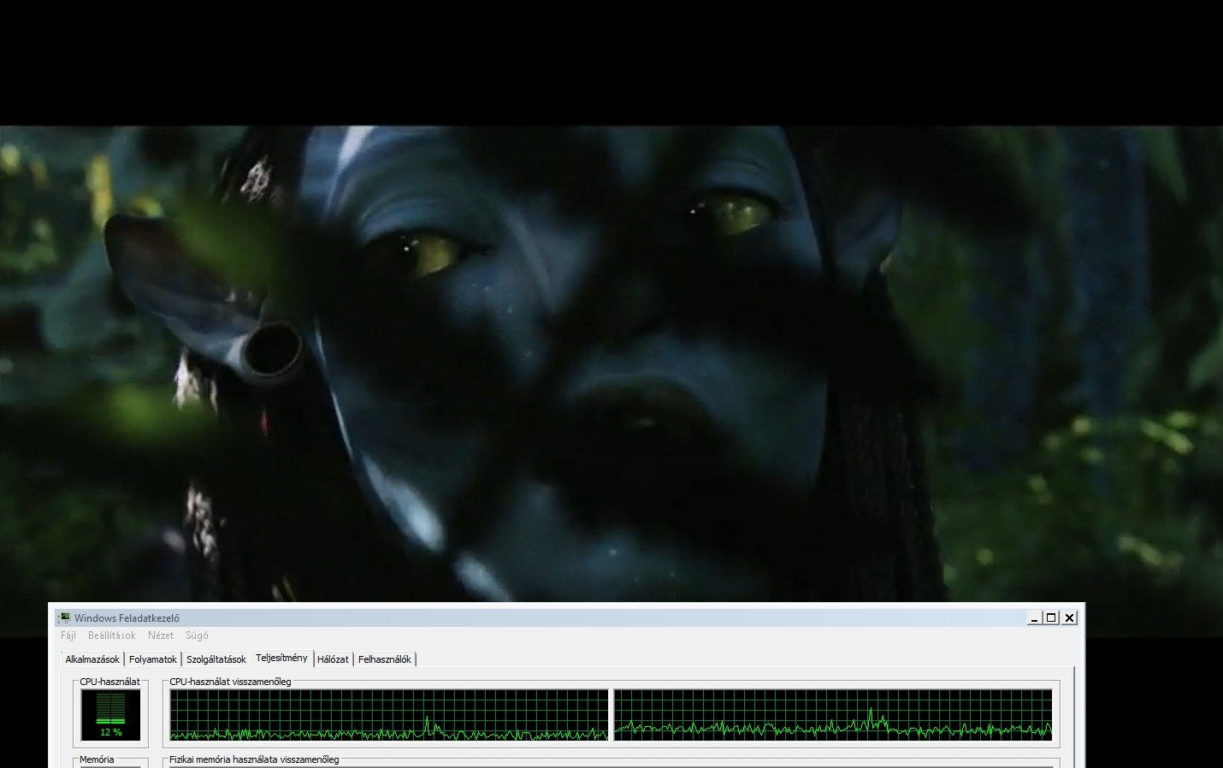
Task: Switch to the Folyamatok tab
Action: tap(153, 659)
